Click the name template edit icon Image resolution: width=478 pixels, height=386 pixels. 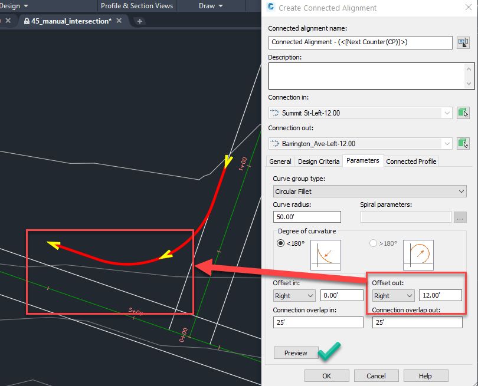click(x=463, y=42)
